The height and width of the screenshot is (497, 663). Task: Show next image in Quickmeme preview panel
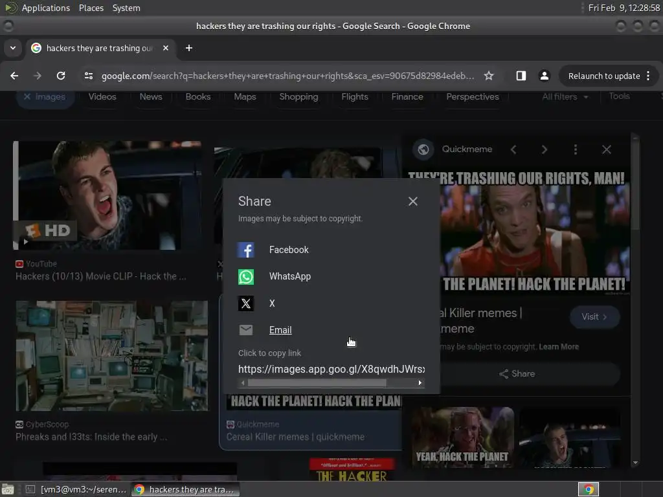(x=544, y=149)
